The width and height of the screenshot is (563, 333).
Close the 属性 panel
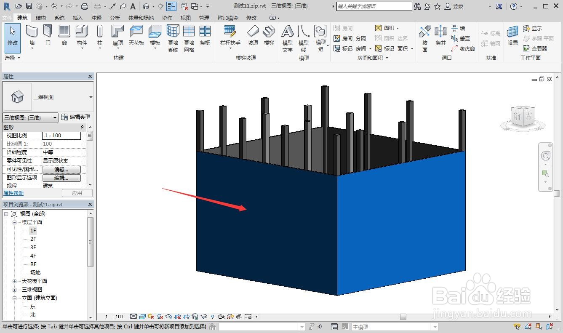coord(90,77)
